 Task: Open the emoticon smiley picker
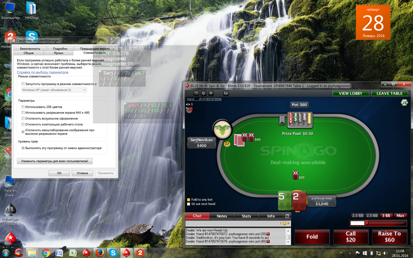pyautogui.click(x=284, y=223)
